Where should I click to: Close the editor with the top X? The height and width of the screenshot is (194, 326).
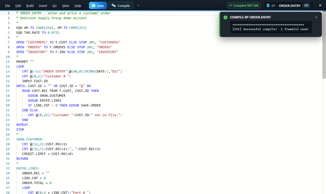(320, 5)
